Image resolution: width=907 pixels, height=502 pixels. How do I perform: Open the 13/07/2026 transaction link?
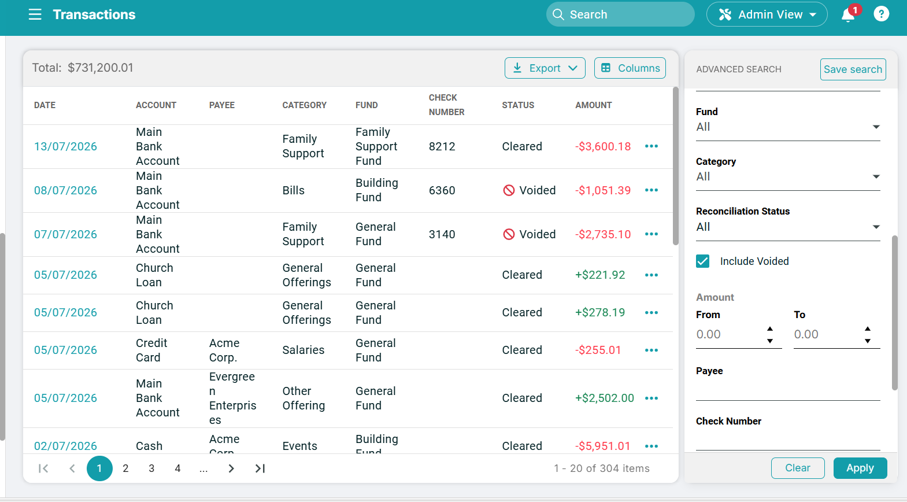65,147
